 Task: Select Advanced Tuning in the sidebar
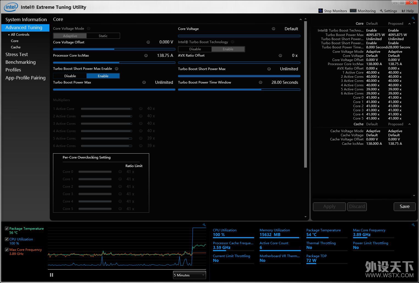click(25, 27)
